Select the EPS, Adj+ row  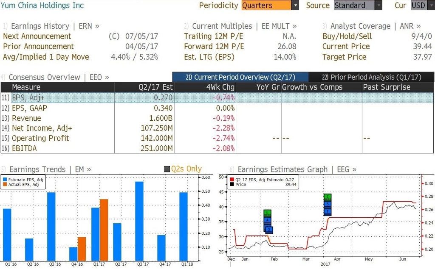pos(217,98)
